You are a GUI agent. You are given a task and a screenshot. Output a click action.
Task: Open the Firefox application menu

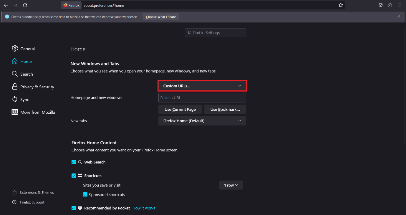(400, 5)
